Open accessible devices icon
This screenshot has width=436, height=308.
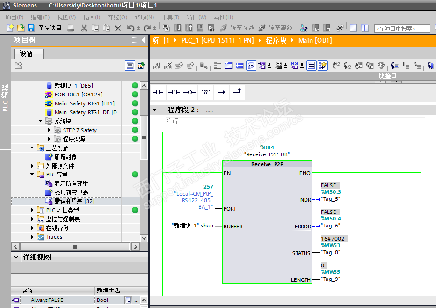304,28
